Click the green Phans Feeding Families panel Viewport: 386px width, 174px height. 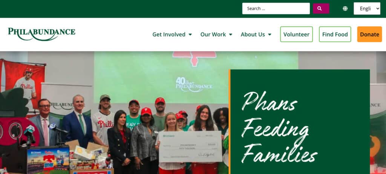(299, 122)
